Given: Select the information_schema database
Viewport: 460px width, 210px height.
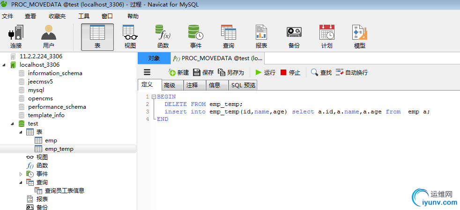Looking at the screenshot, I should 55,73.
